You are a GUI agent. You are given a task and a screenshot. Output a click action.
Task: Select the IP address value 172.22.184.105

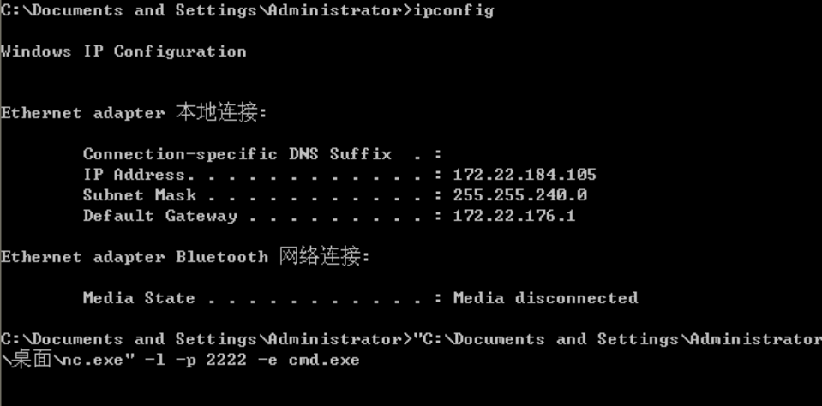click(x=525, y=175)
